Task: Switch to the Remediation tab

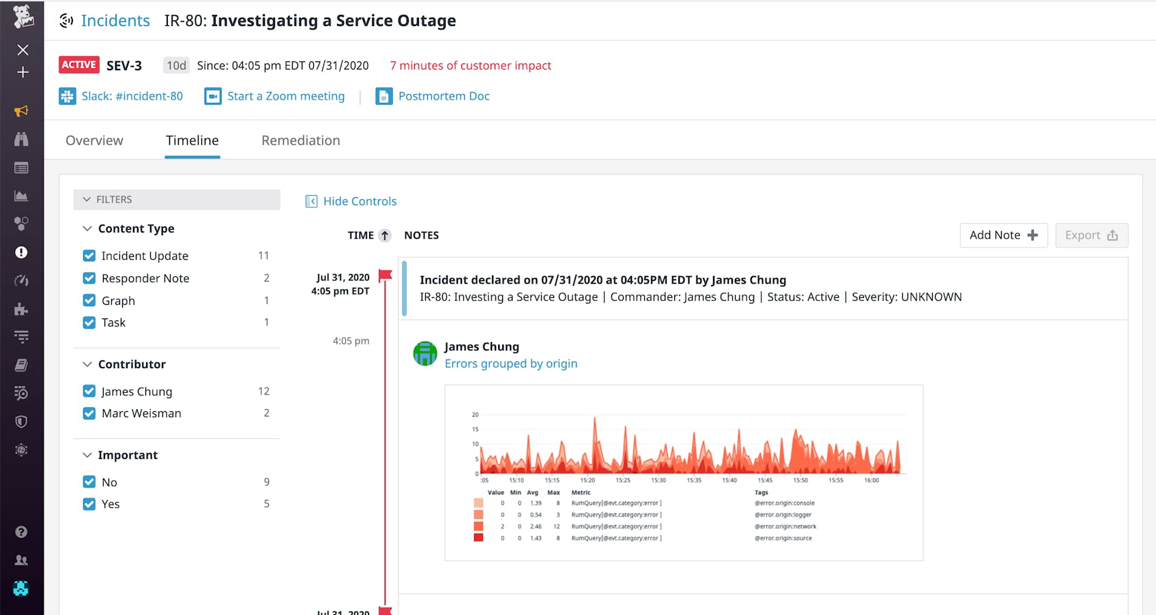Action: coord(300,140)
